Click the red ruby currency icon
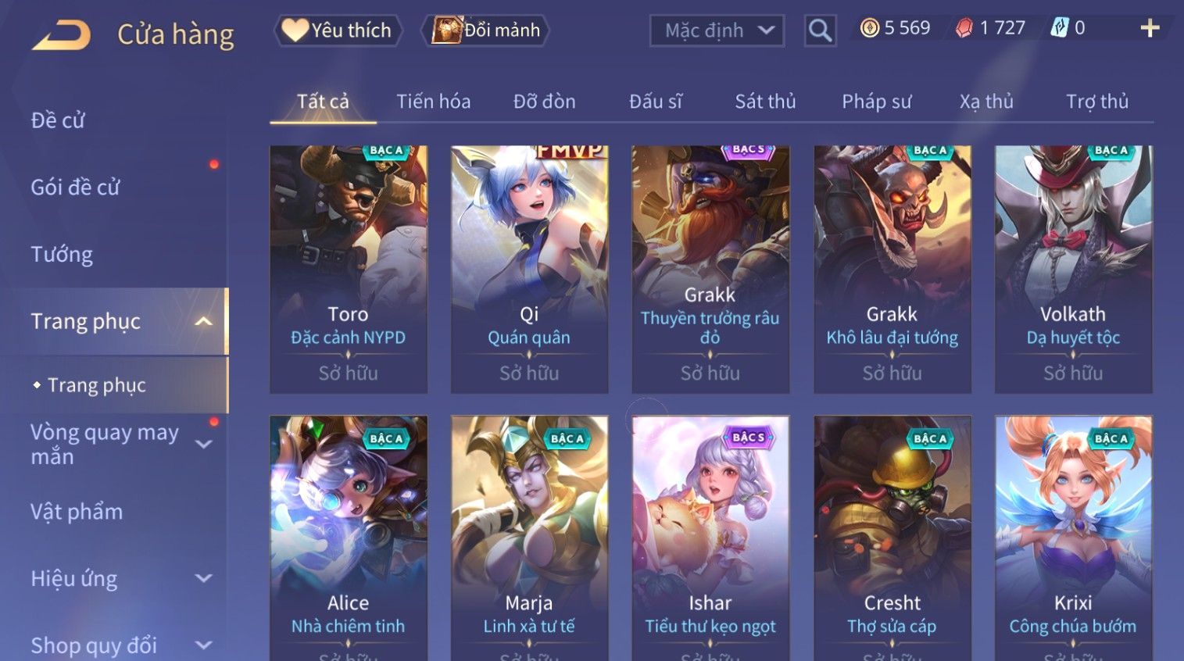1184x661 pixels. coord(965,28)
